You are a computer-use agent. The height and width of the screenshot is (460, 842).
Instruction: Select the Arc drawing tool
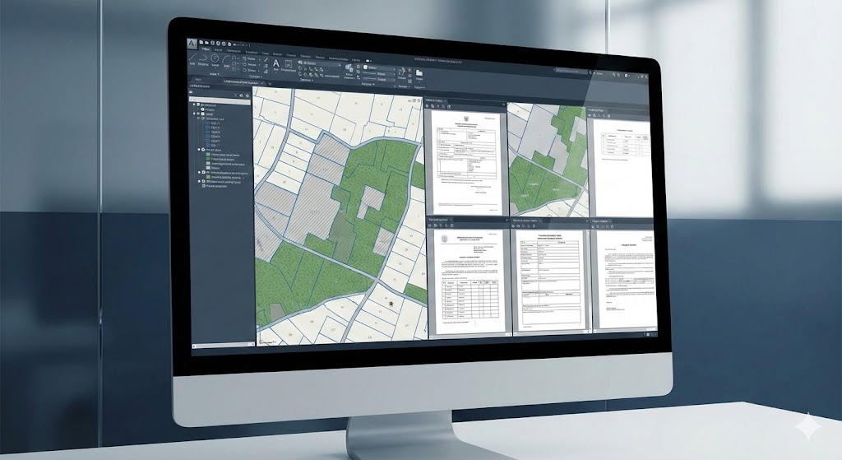click(226, 61)
